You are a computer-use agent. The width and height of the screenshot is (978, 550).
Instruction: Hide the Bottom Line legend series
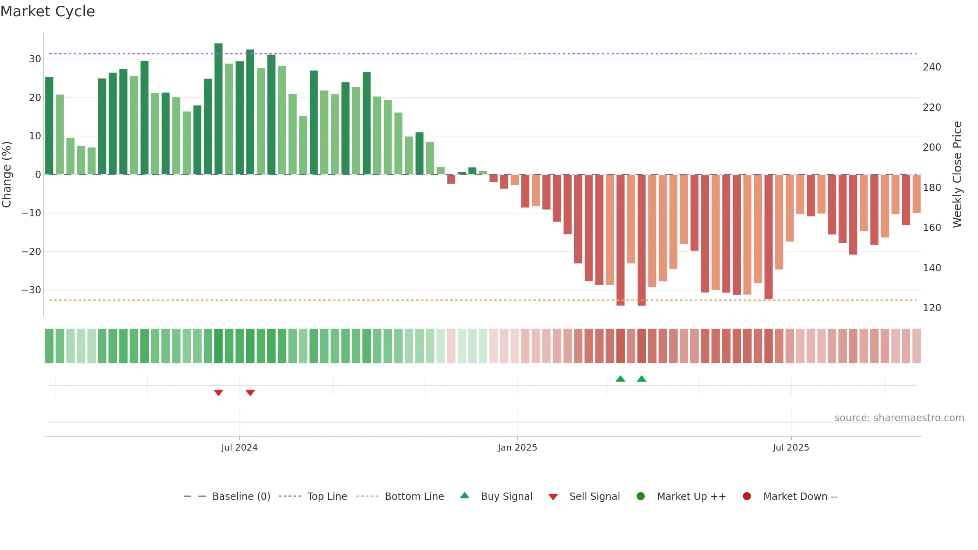tap(400, 496)
